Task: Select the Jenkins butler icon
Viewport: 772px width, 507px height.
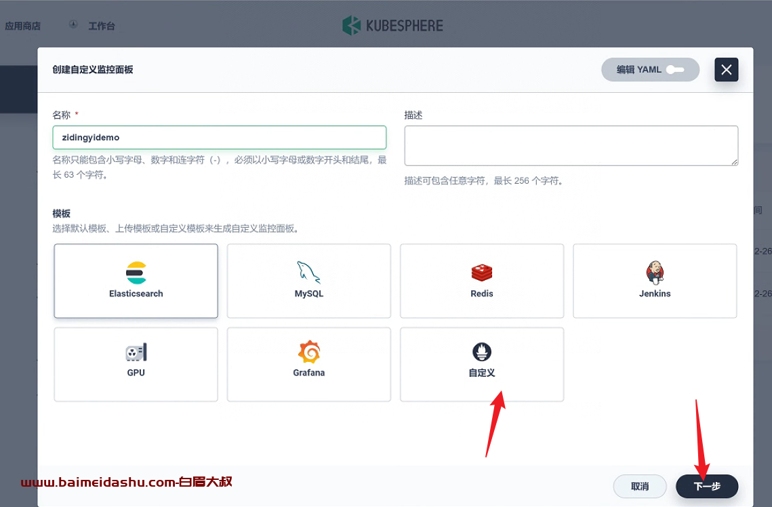Action: pos(655,272)
